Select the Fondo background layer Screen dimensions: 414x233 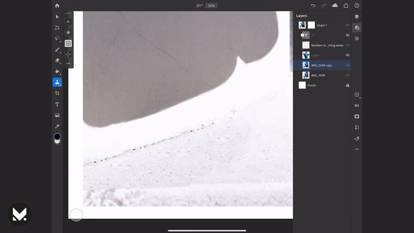pyautogui.click(x=322, y=85)
